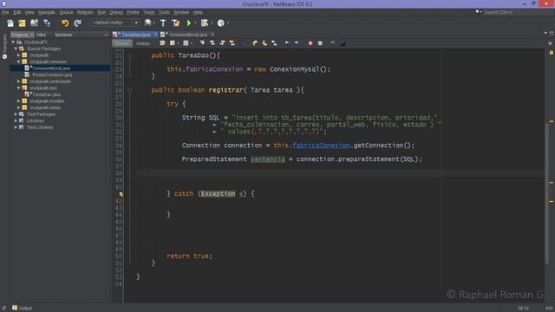Click the Profile Project icon
555x312 pixels.
click(221, 23)
